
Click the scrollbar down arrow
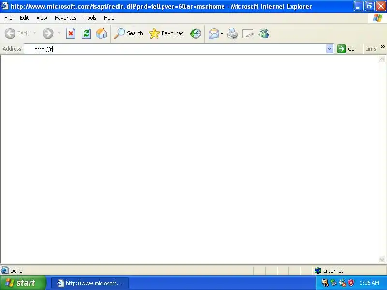tap(382, 260)
